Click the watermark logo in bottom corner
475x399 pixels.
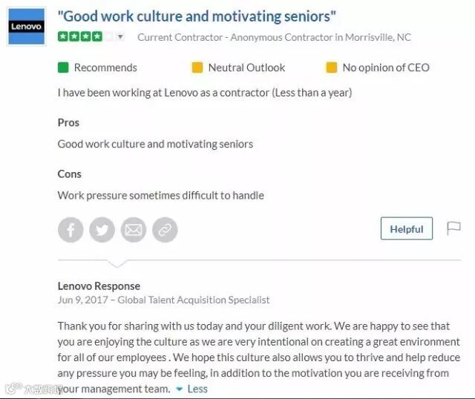[30, 388]
